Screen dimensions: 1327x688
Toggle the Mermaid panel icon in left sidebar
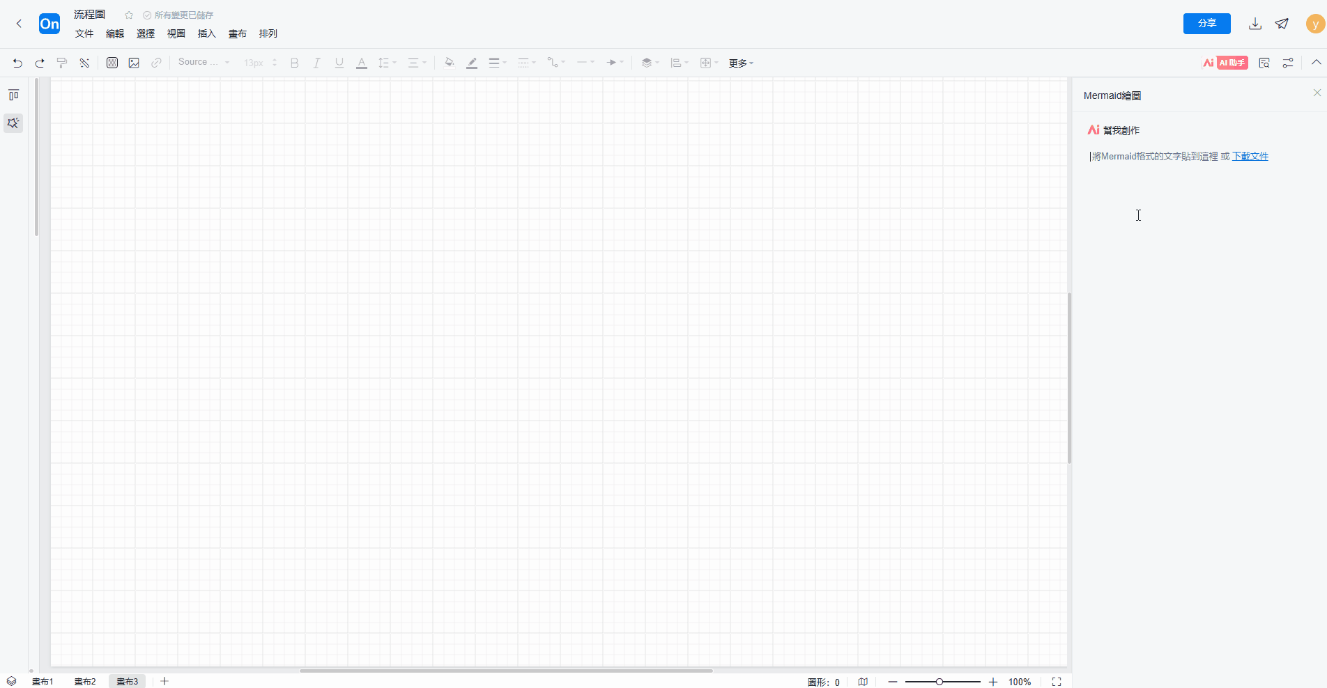point(13,123)
